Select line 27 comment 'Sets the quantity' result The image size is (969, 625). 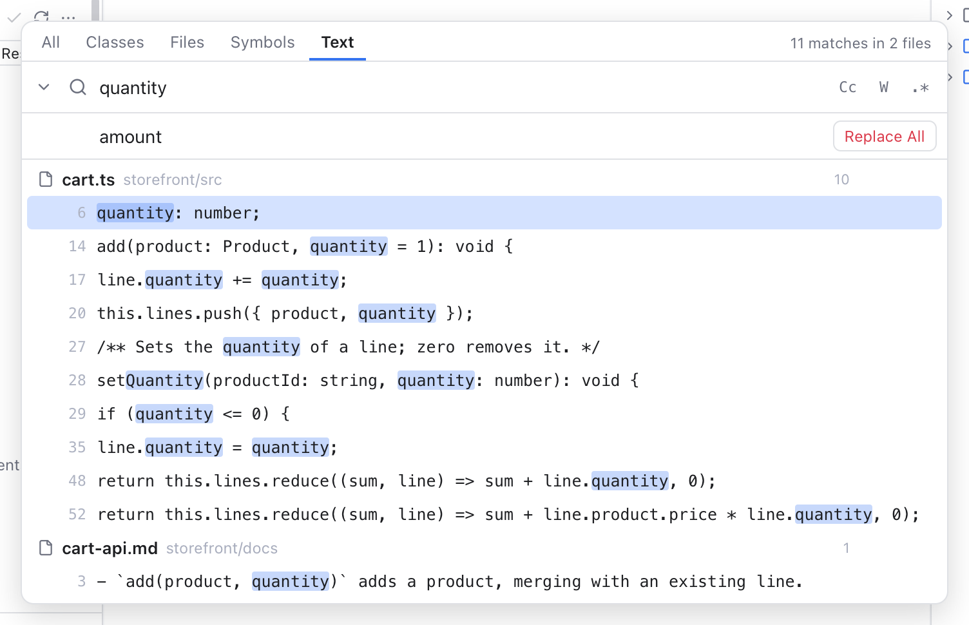(484, 347)
